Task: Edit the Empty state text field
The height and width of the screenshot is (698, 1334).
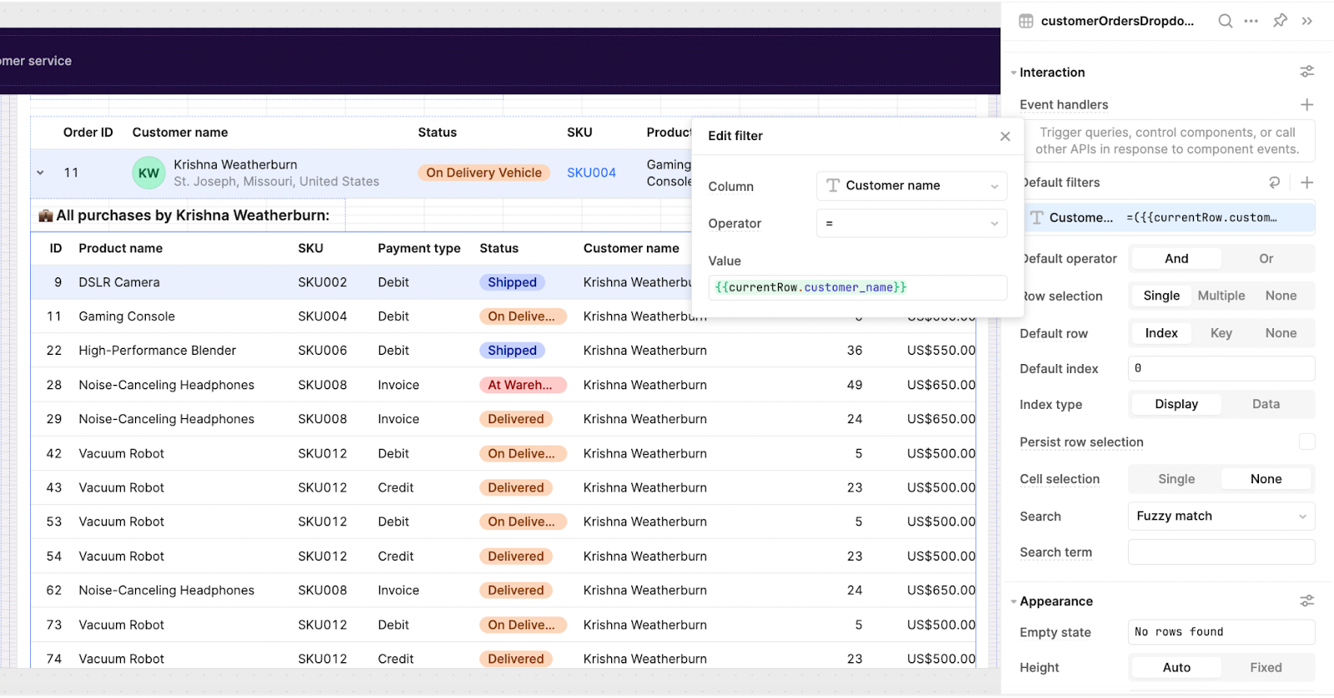Action: (1221, 632)
